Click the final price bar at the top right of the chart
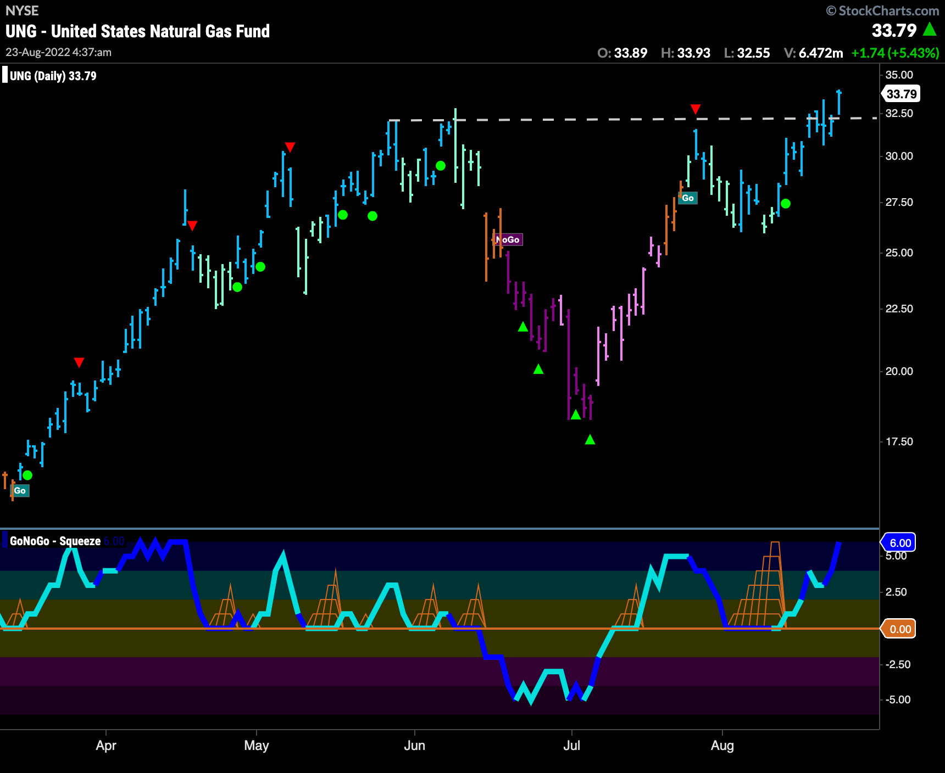 839,103
